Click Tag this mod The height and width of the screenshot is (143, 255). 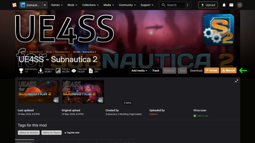click(x=72, y=133)
